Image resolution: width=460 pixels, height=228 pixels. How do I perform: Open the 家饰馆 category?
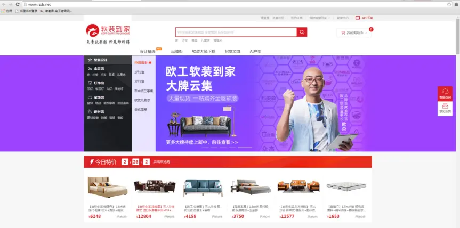point(99,97)
